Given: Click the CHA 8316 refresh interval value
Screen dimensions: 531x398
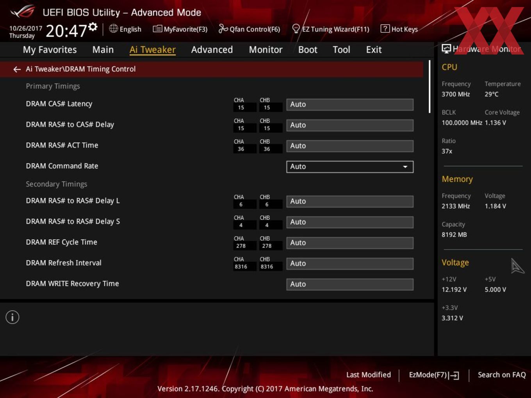Looking at the screenshot, I should tap(244, 267).
